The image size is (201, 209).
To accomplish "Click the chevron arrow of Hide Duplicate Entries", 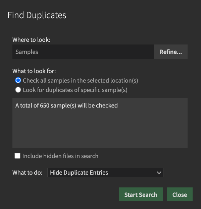I will [159, 173].
